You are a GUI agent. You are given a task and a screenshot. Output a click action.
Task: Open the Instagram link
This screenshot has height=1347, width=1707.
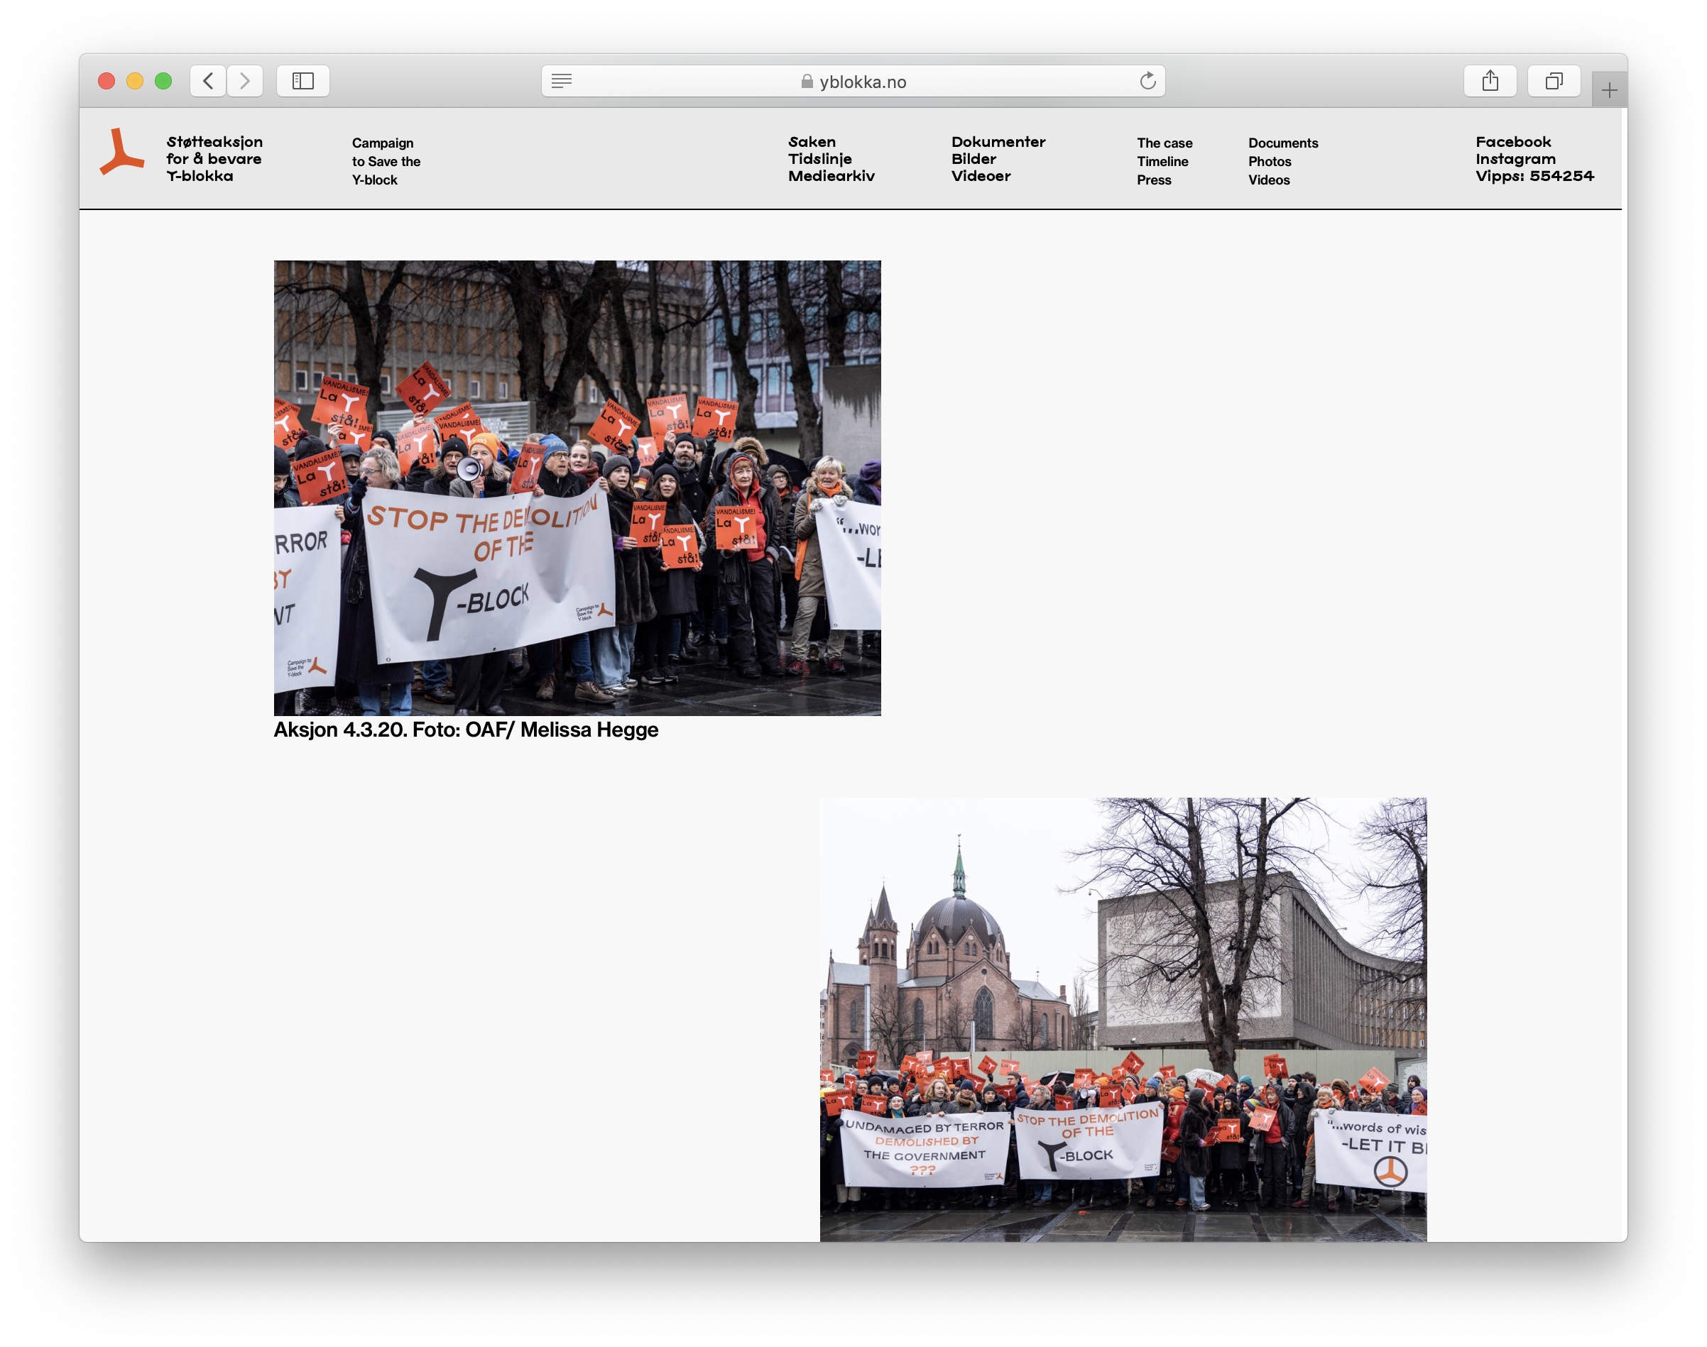[1515, 158]
